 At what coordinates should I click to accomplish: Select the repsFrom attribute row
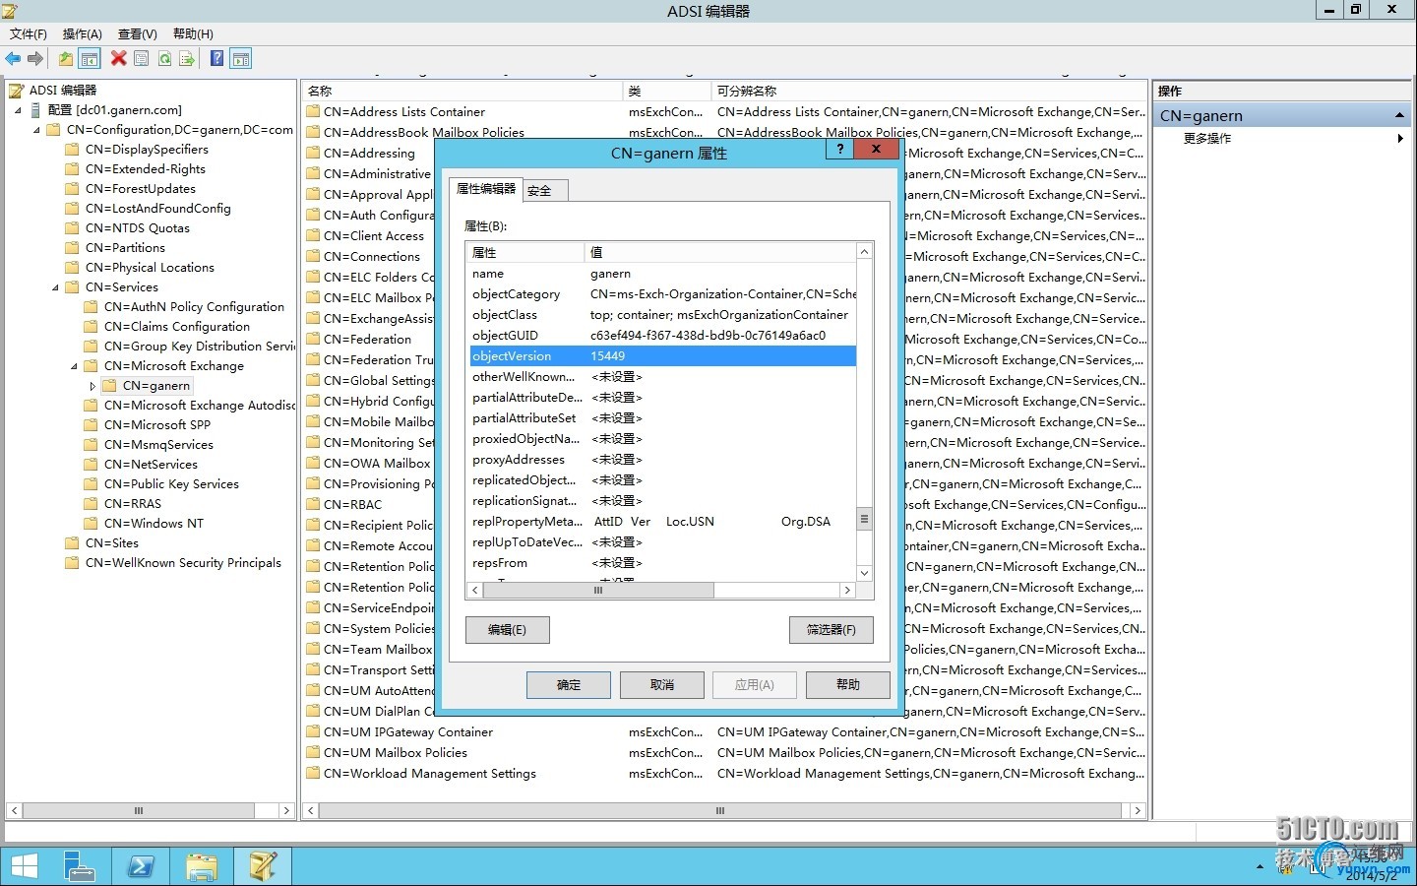662,563
